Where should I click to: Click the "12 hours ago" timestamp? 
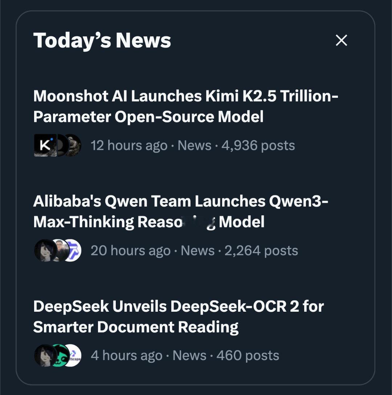coord(129,145)
